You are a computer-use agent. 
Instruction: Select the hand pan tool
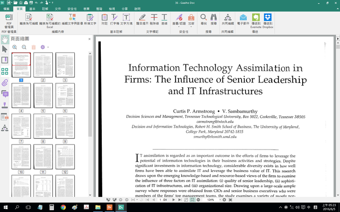click(5, 39)
